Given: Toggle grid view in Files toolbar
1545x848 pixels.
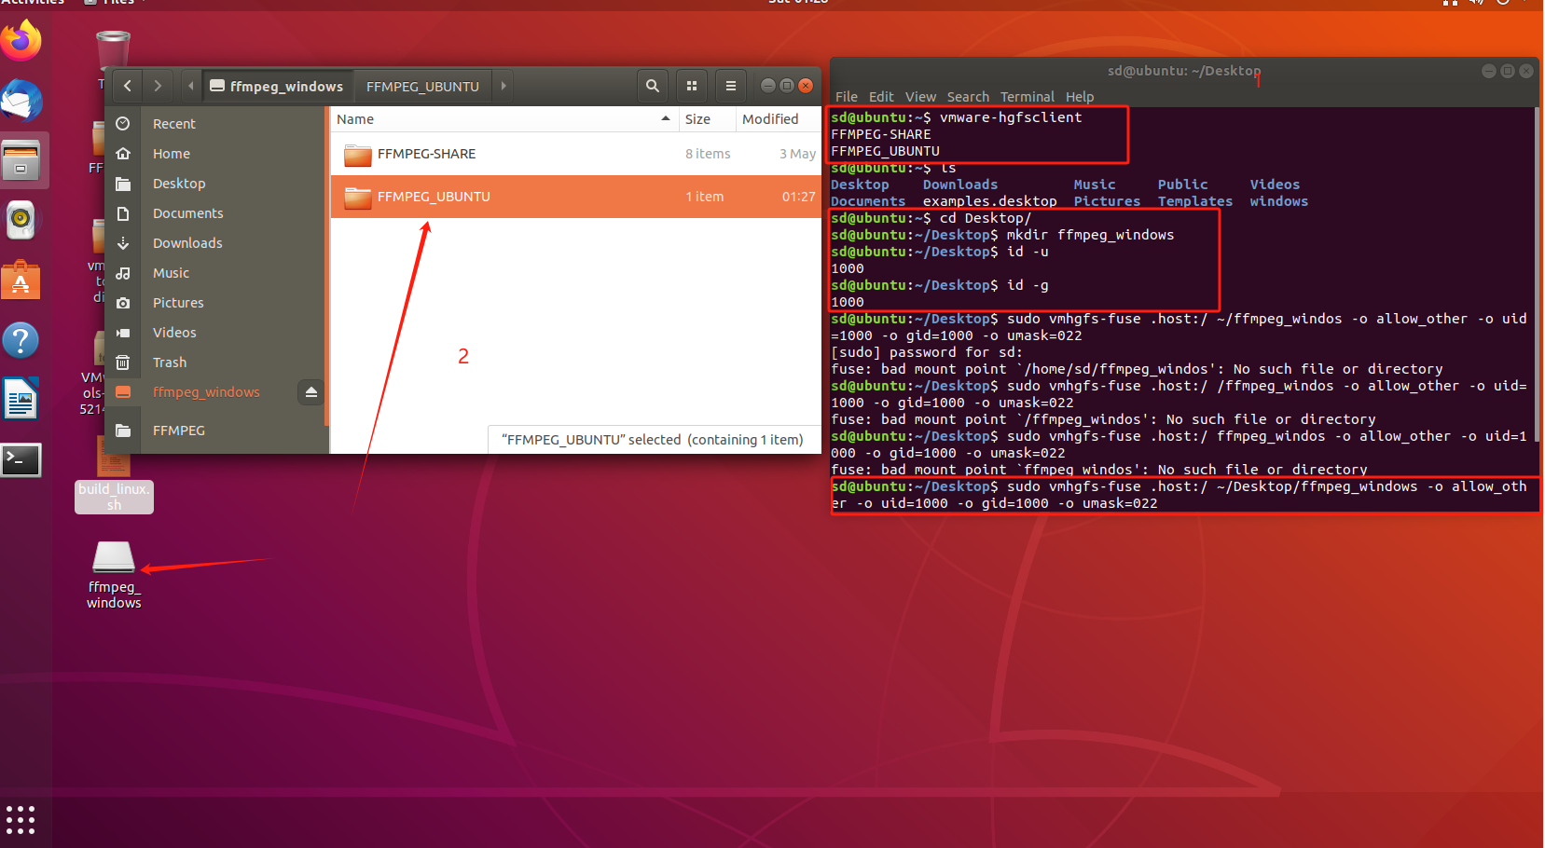Looking at the screenshot, I should [692, 86].
